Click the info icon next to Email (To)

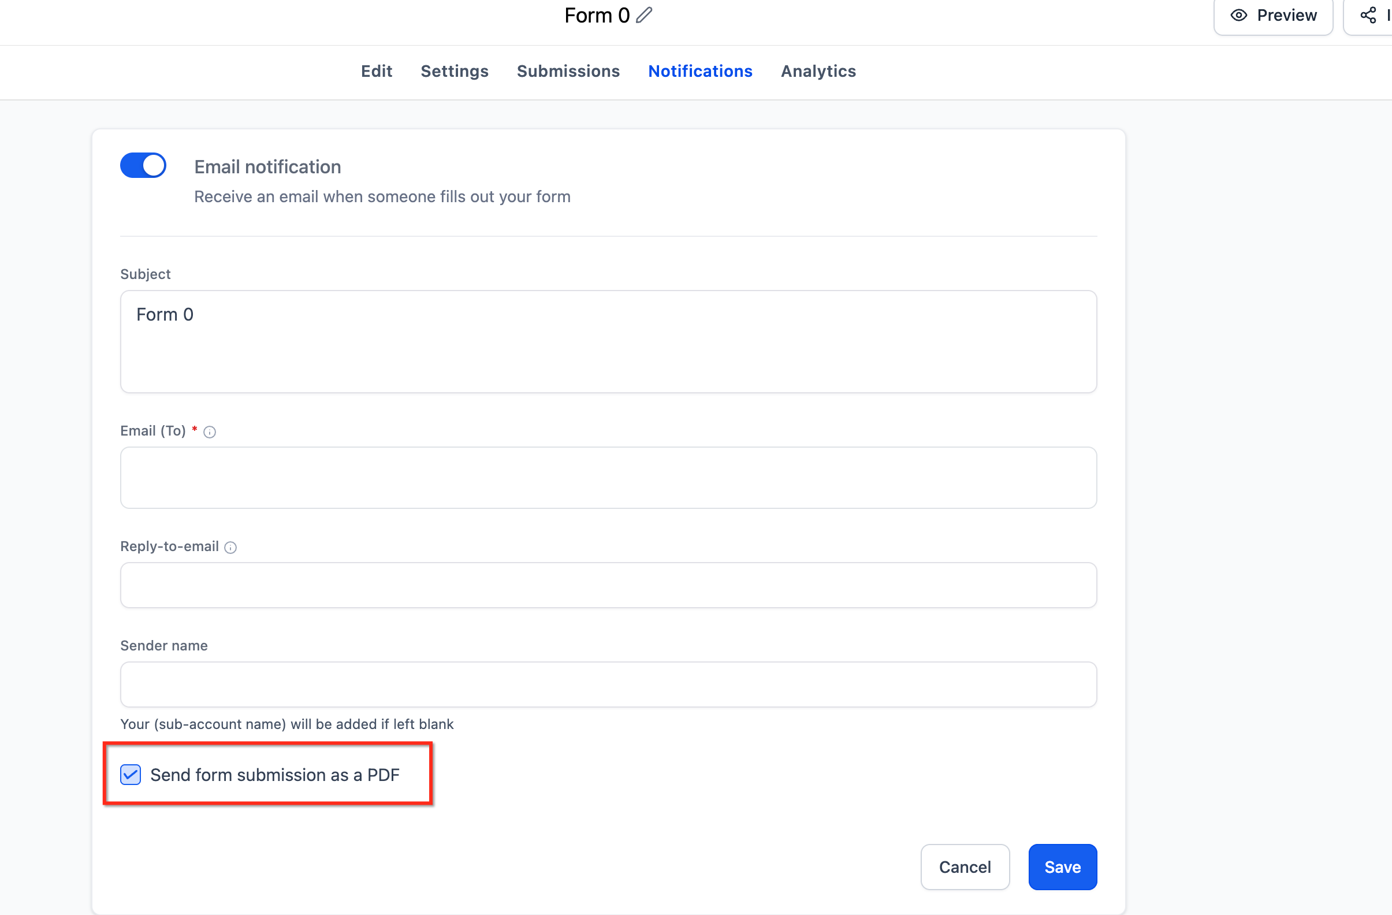point(210,432)
